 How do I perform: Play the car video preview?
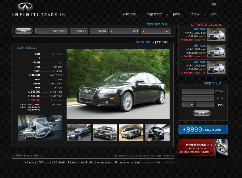[40, 128]
